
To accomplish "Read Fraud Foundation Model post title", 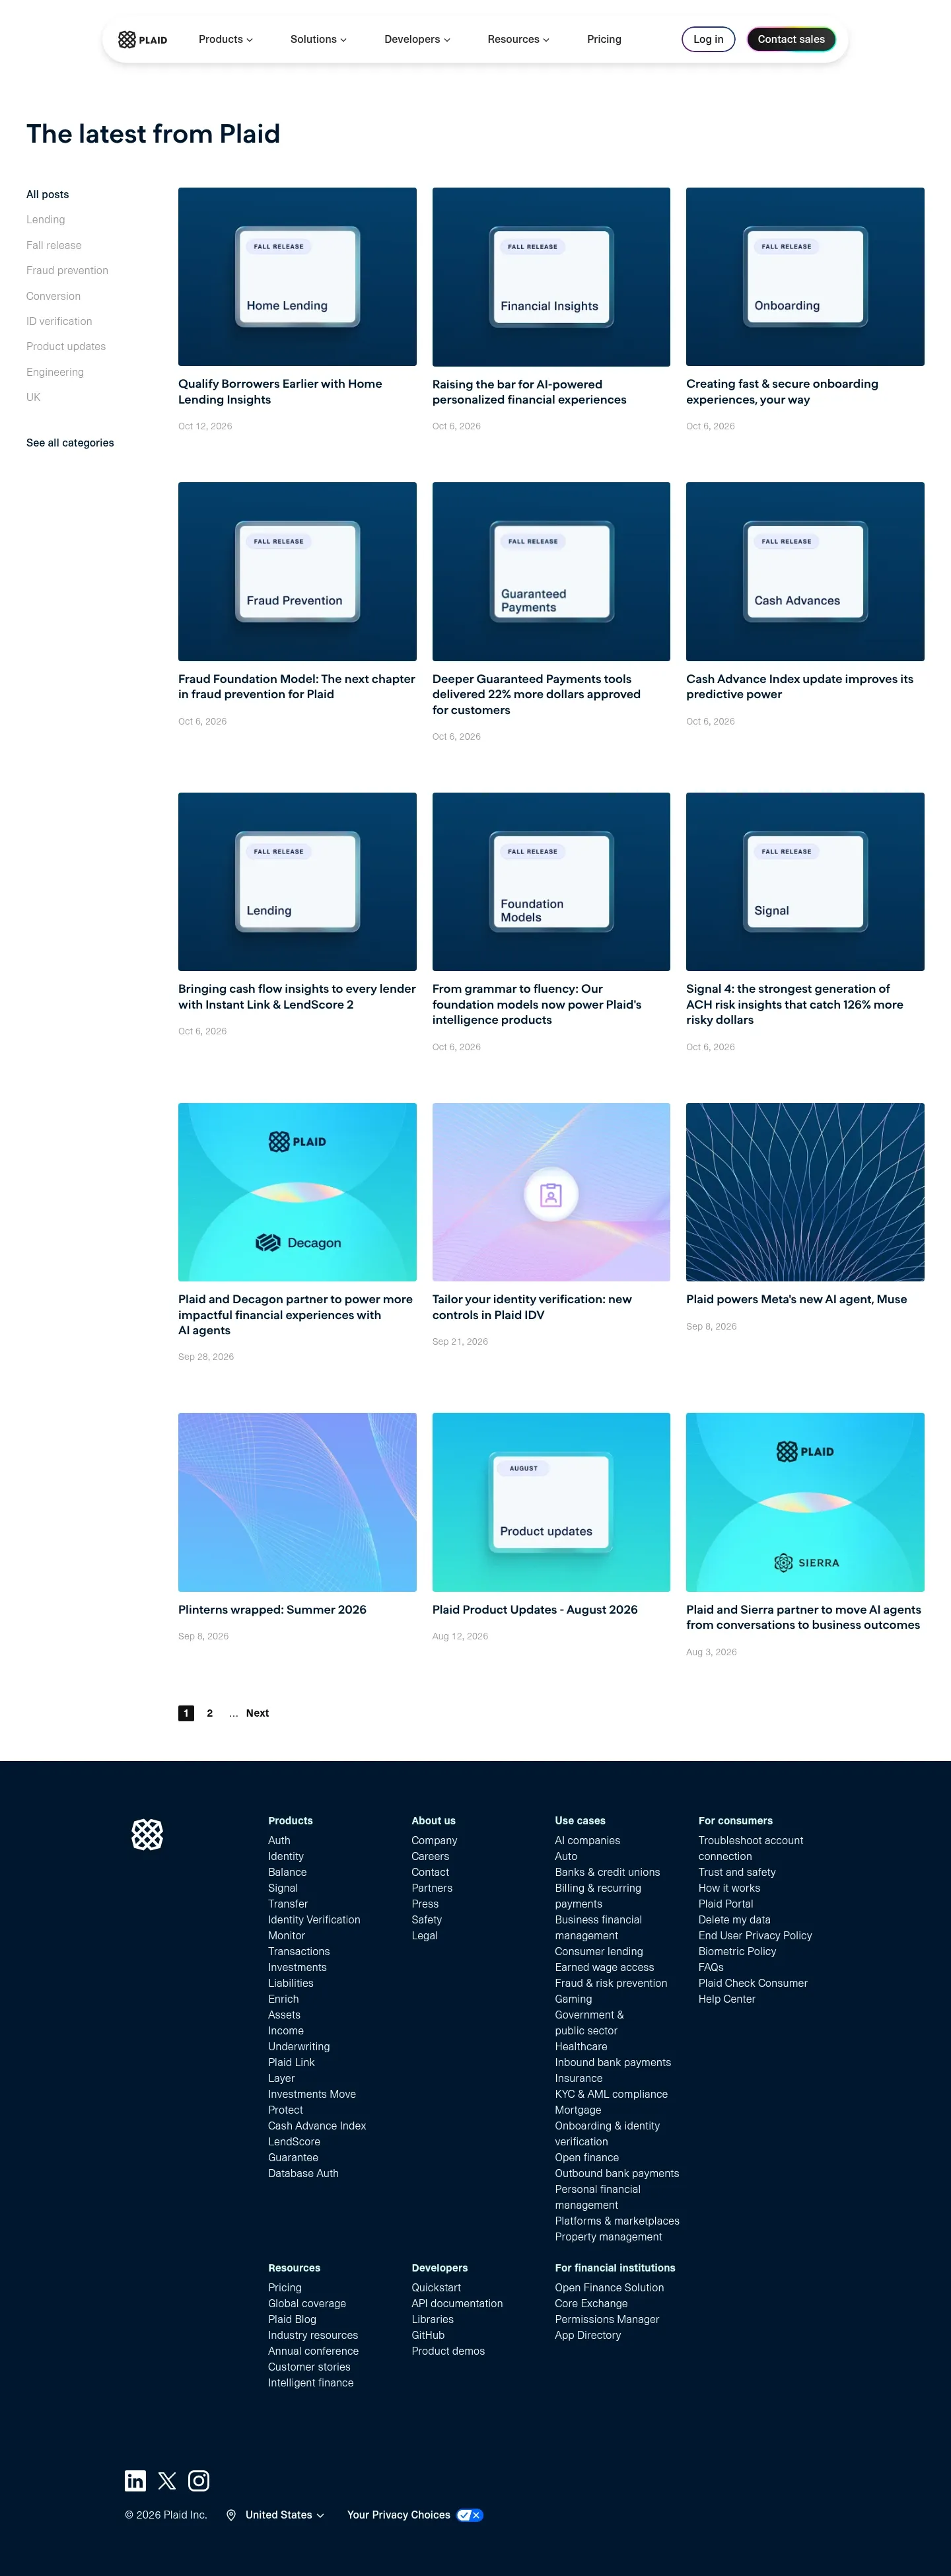I will point(297,687).
